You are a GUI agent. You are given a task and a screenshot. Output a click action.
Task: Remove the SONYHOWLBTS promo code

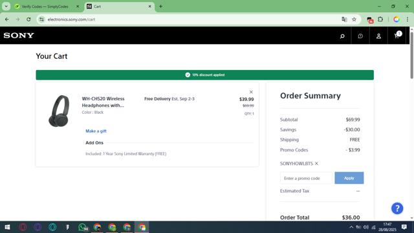coord(316,164)
